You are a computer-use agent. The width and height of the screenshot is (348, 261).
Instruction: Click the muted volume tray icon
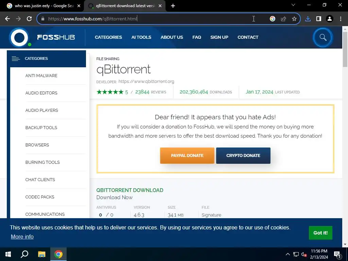tap(304, 254)
